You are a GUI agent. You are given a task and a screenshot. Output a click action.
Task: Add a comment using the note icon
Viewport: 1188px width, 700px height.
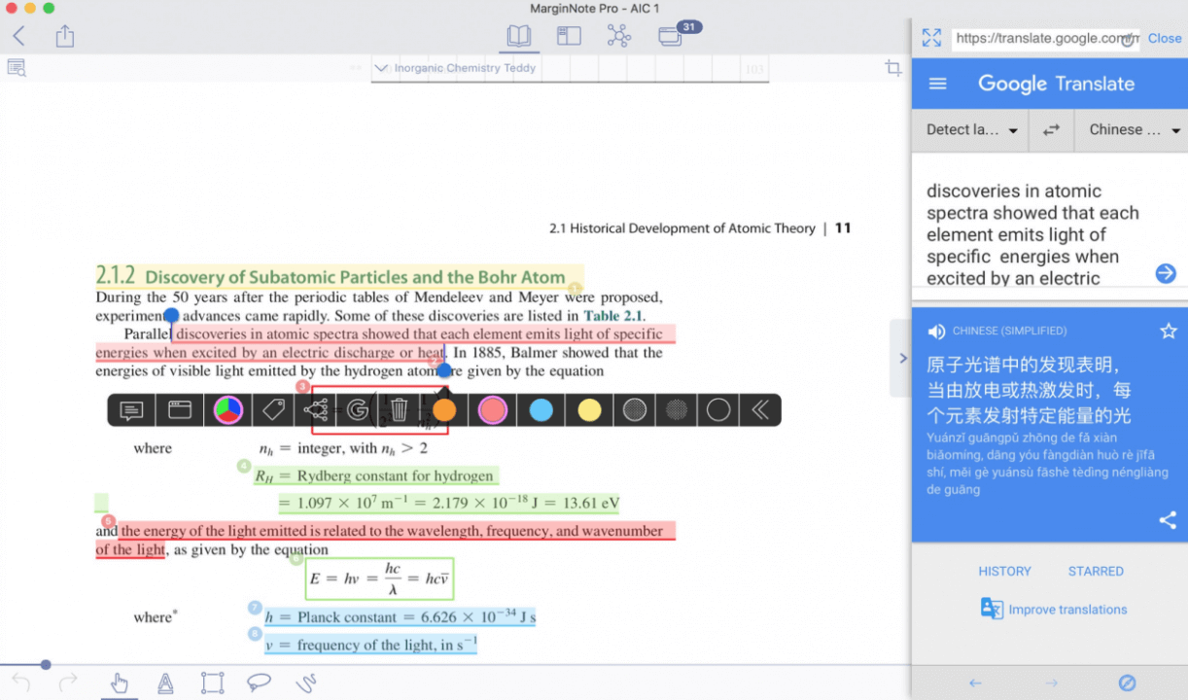click(x=131, y=410)
